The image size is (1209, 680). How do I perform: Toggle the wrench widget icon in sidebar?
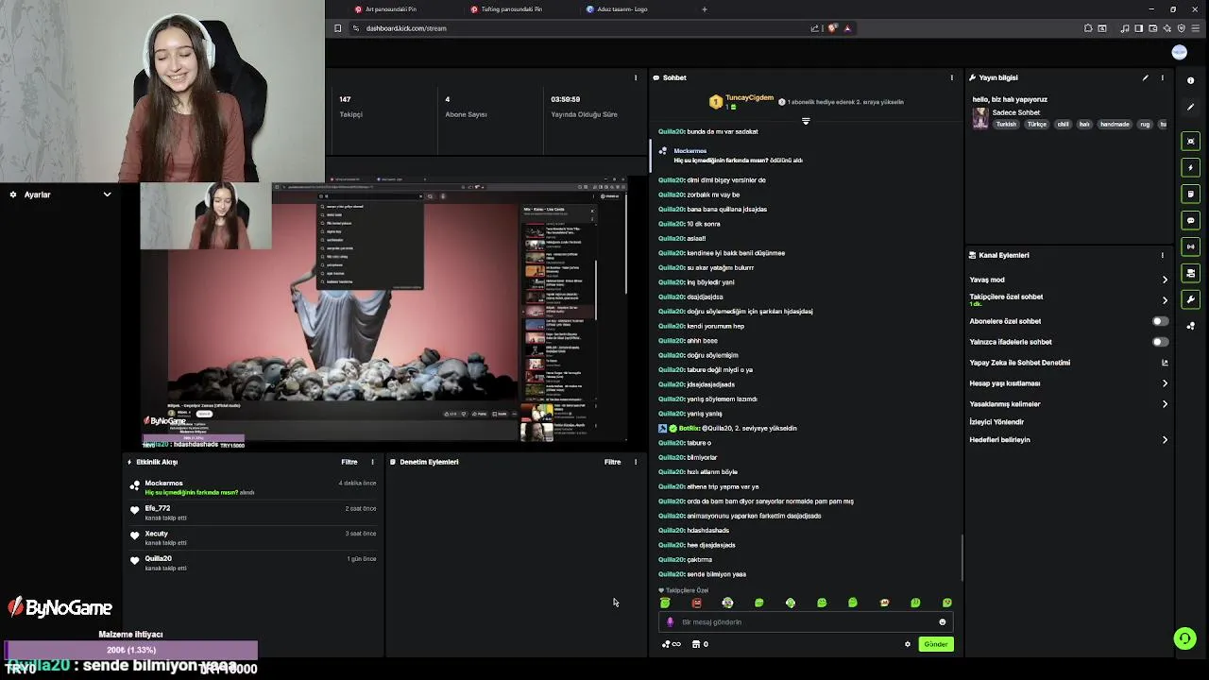tap(1190, 299)
